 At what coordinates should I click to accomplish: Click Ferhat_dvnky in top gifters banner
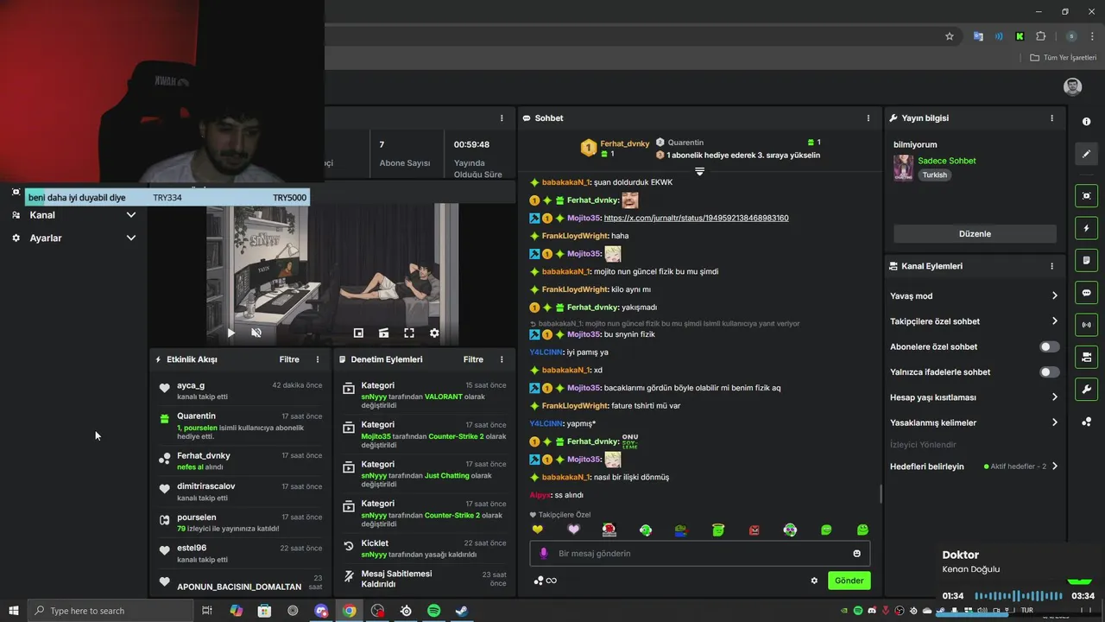pos(625,143)
